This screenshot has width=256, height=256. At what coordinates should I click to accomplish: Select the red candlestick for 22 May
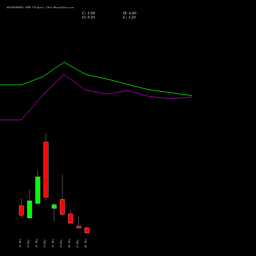87,230
